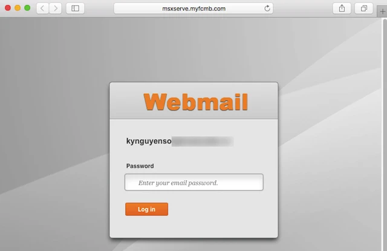
Task: Go forward using the forward arrow
Action: tap(56, 8)
